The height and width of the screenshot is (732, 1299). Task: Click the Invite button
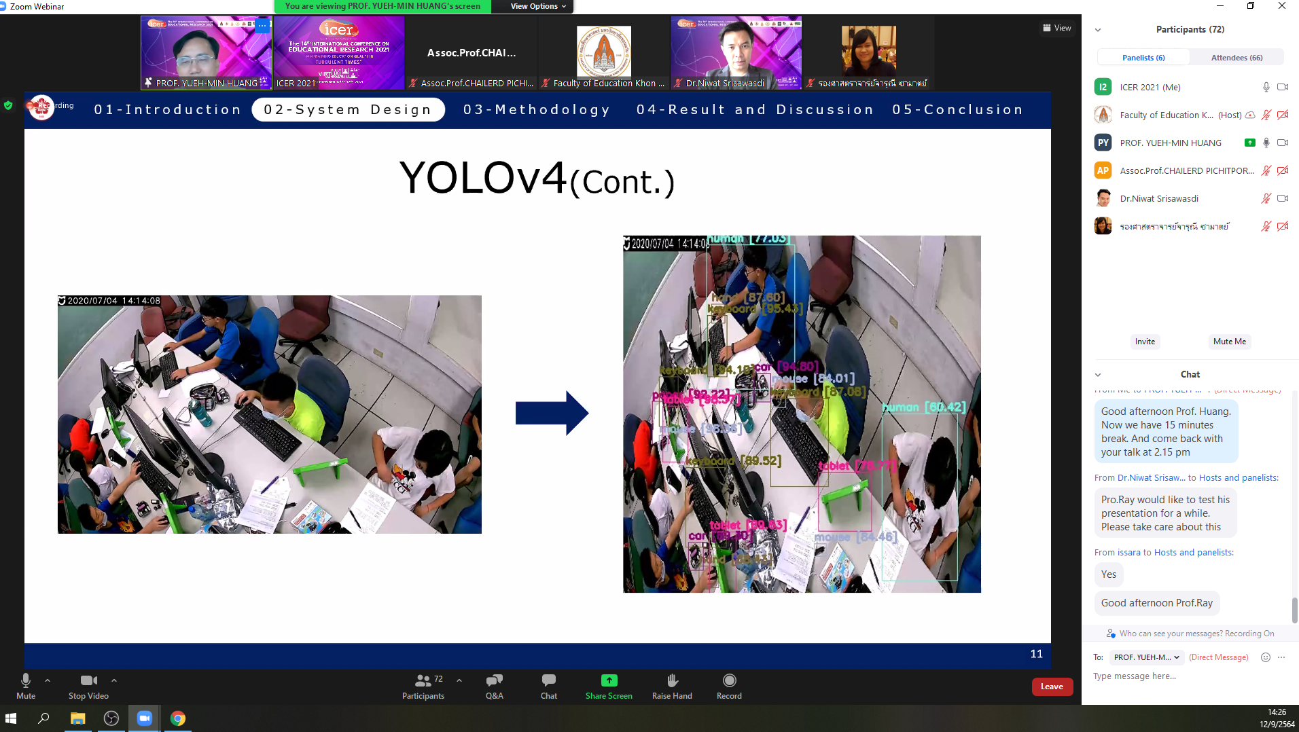1145,342
